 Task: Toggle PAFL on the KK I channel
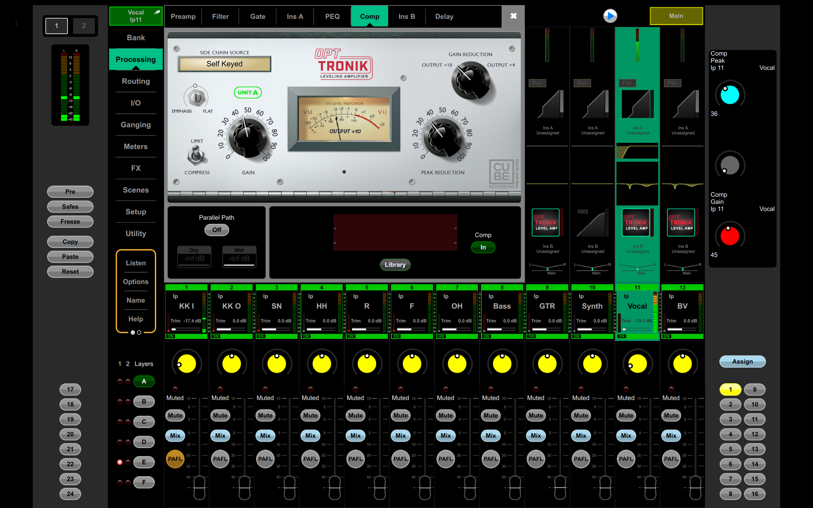pyautogui.click(x=175, y=459)
